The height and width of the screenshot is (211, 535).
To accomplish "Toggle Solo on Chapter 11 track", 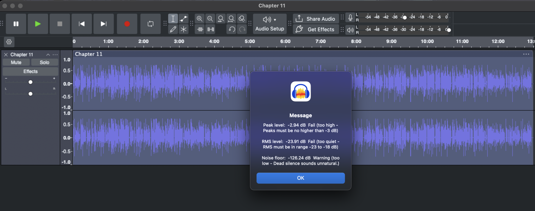I will 45,62.
